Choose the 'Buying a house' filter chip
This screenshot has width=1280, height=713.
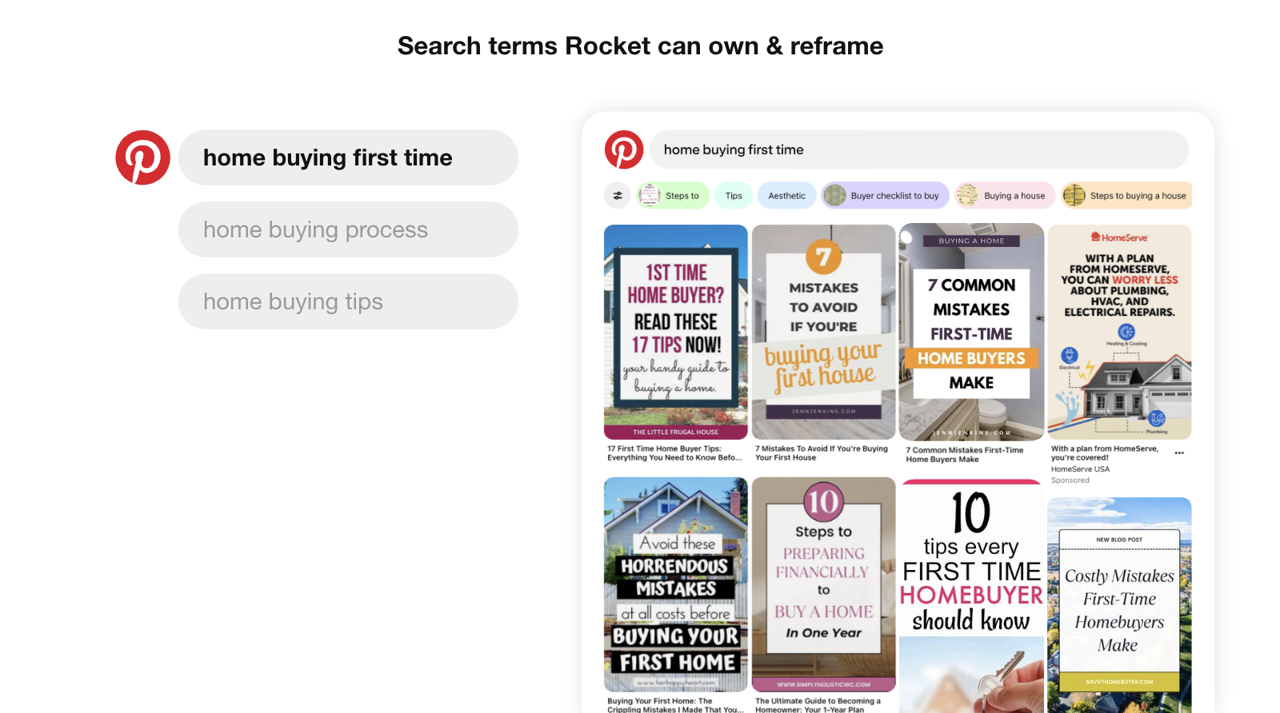(1005, 195)
